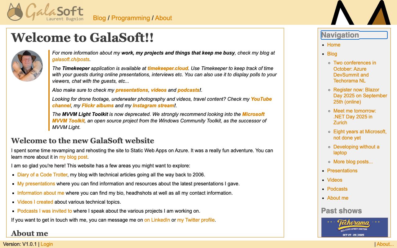Click the GalaSoft cat logo icon
The width and height of the screenshot is (397, 248).
(15, 12)
